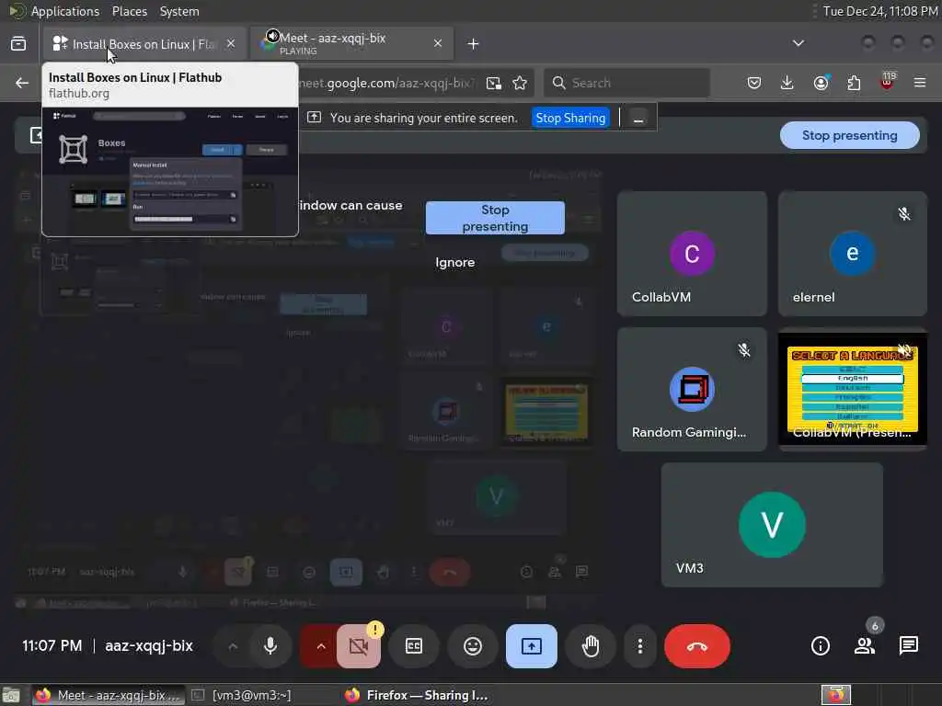Click the show desktop icon in taskbar
The image size is (942, 706).
11,695
